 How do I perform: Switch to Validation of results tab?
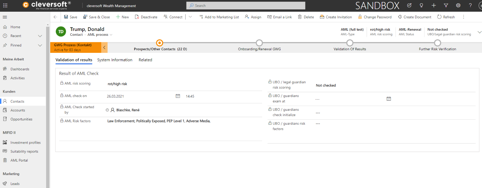[x=74, y=60]
